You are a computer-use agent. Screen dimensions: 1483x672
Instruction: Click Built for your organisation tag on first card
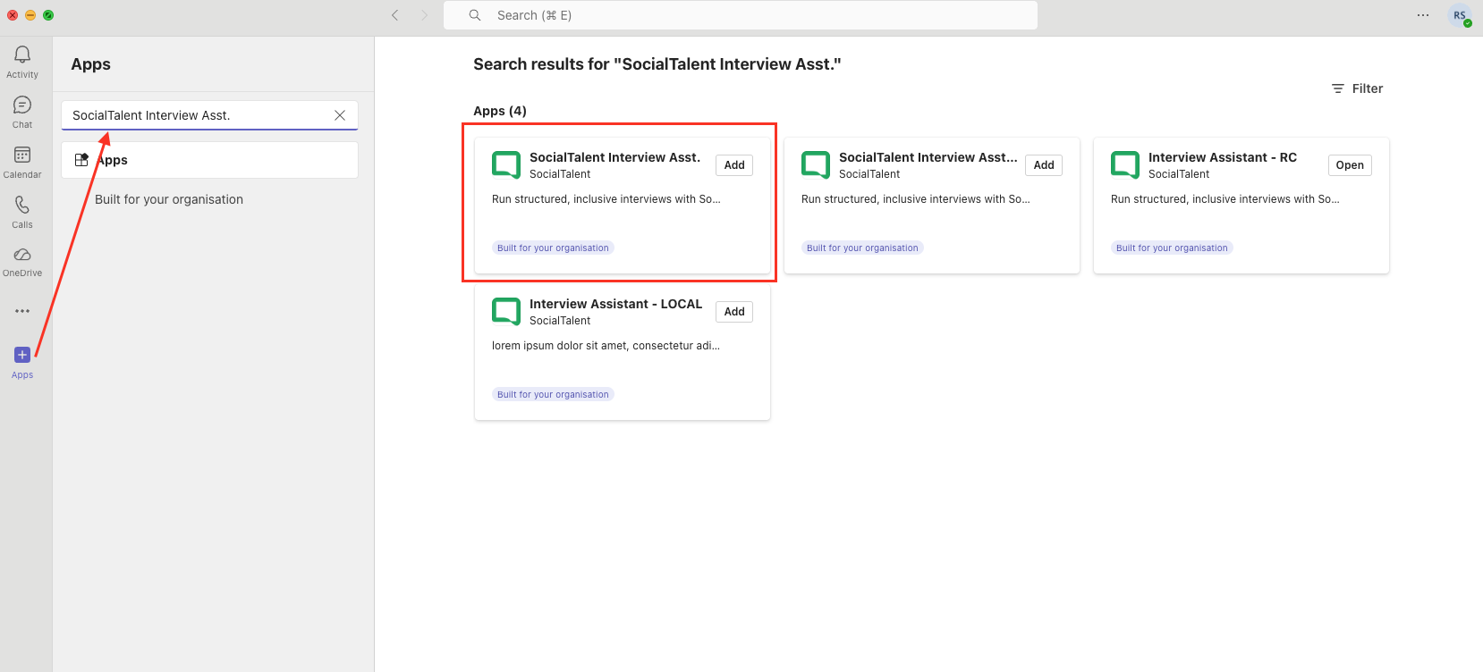coord(553,248)
